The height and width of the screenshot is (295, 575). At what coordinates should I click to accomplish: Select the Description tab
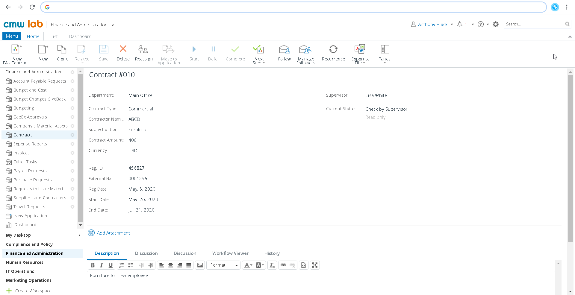pos(107,253)
